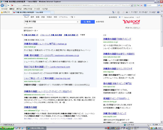Switch to the リアルタイム search tab
This screenshot has height=130, width=163.
click(63, 17)
